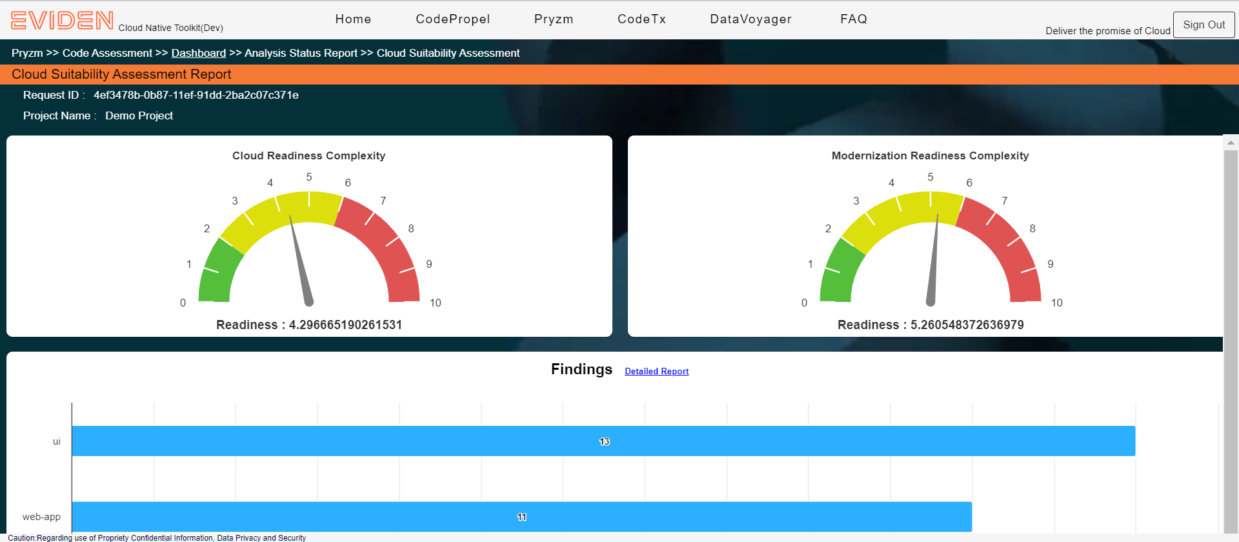Click the Request ID value 4ef3478b-0b87-11ef-91dd-2ba2c07c371e
Viewport: 1239px width, 542px height.
tap(196, 95)
